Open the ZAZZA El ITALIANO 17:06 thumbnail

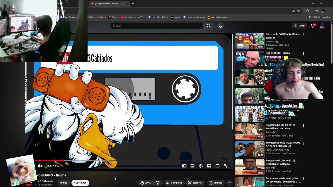[250, 149]
